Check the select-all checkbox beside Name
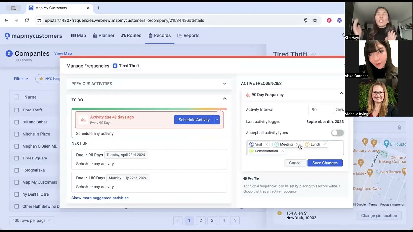The width and height of the screenshot is (413, 232). [17, 97]
